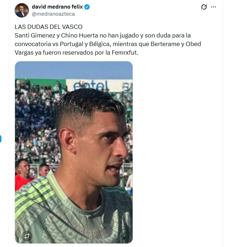Click the Vargas text in the last line
The height and width of the screenshot is (247, 228).
click(x=24, y=52)
